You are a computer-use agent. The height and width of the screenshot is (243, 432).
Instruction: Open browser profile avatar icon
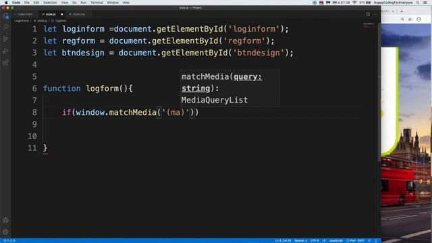coord(418,20)
